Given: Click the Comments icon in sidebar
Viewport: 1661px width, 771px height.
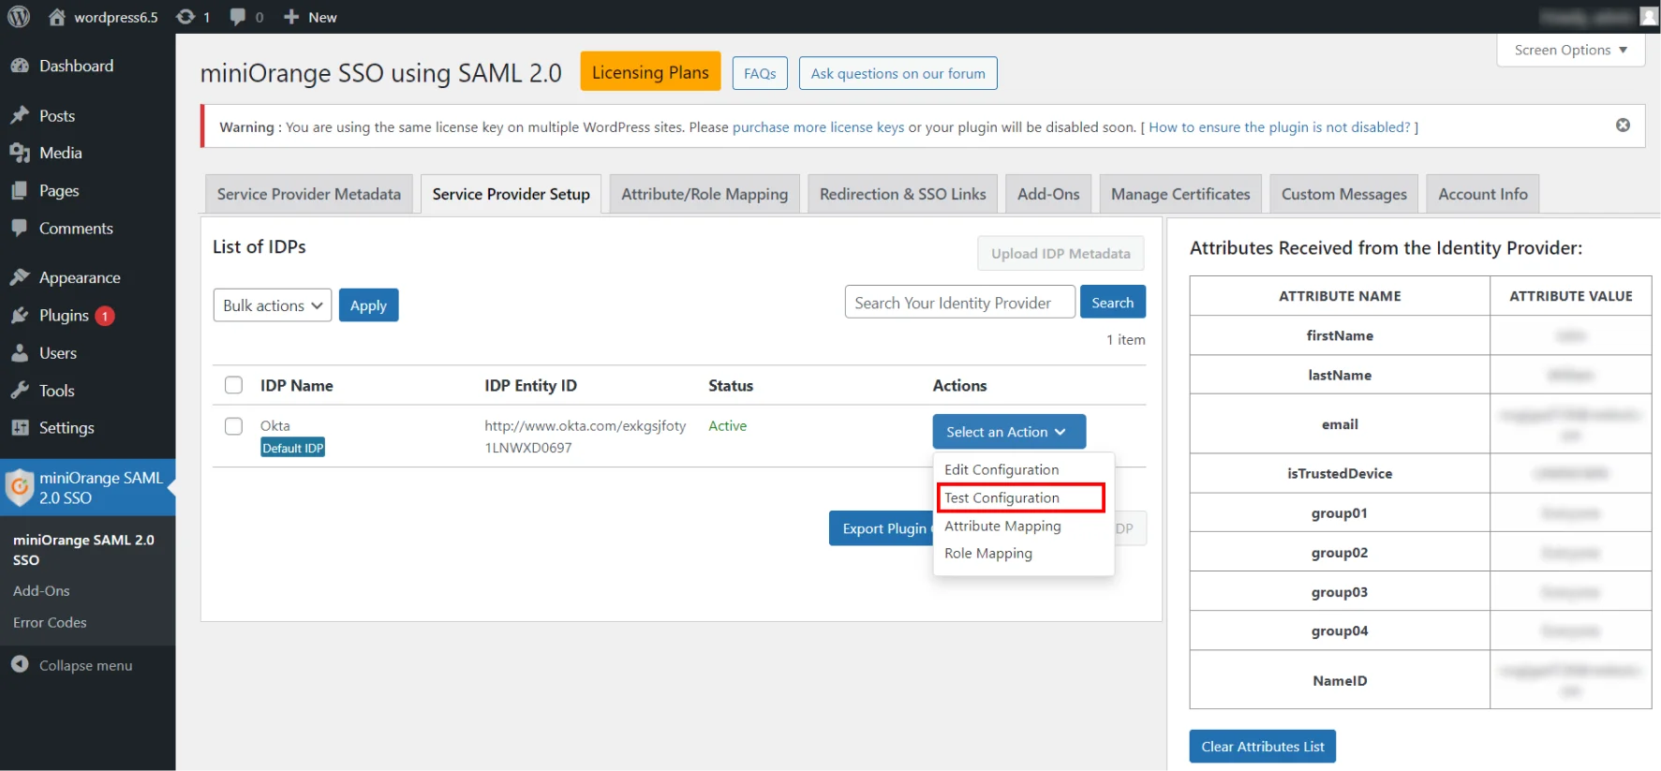Looking at the screenshot, I should pyautogui.click(x=20, y=228).
